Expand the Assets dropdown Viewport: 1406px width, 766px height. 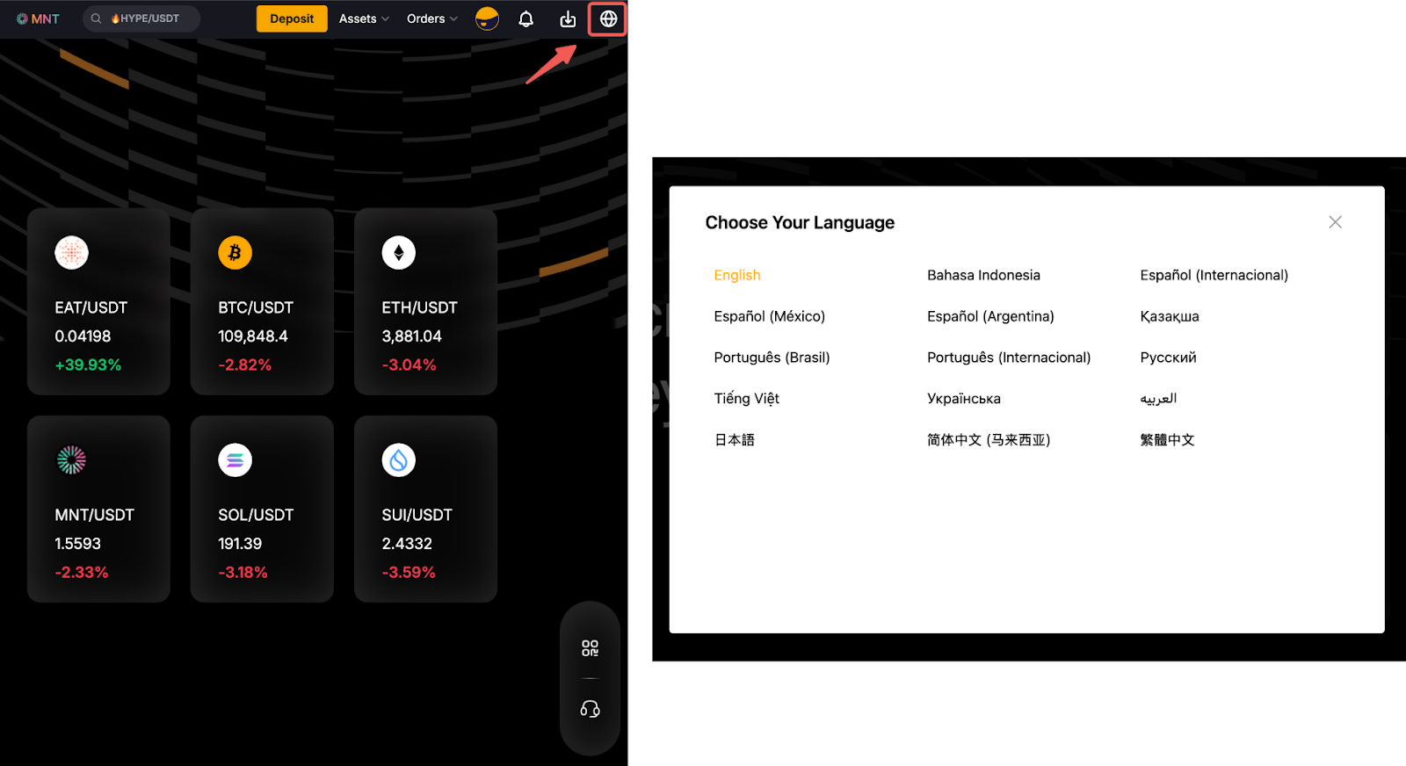(363, 18)
